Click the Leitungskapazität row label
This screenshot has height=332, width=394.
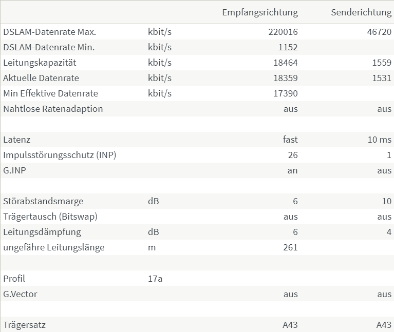(40, 63)
